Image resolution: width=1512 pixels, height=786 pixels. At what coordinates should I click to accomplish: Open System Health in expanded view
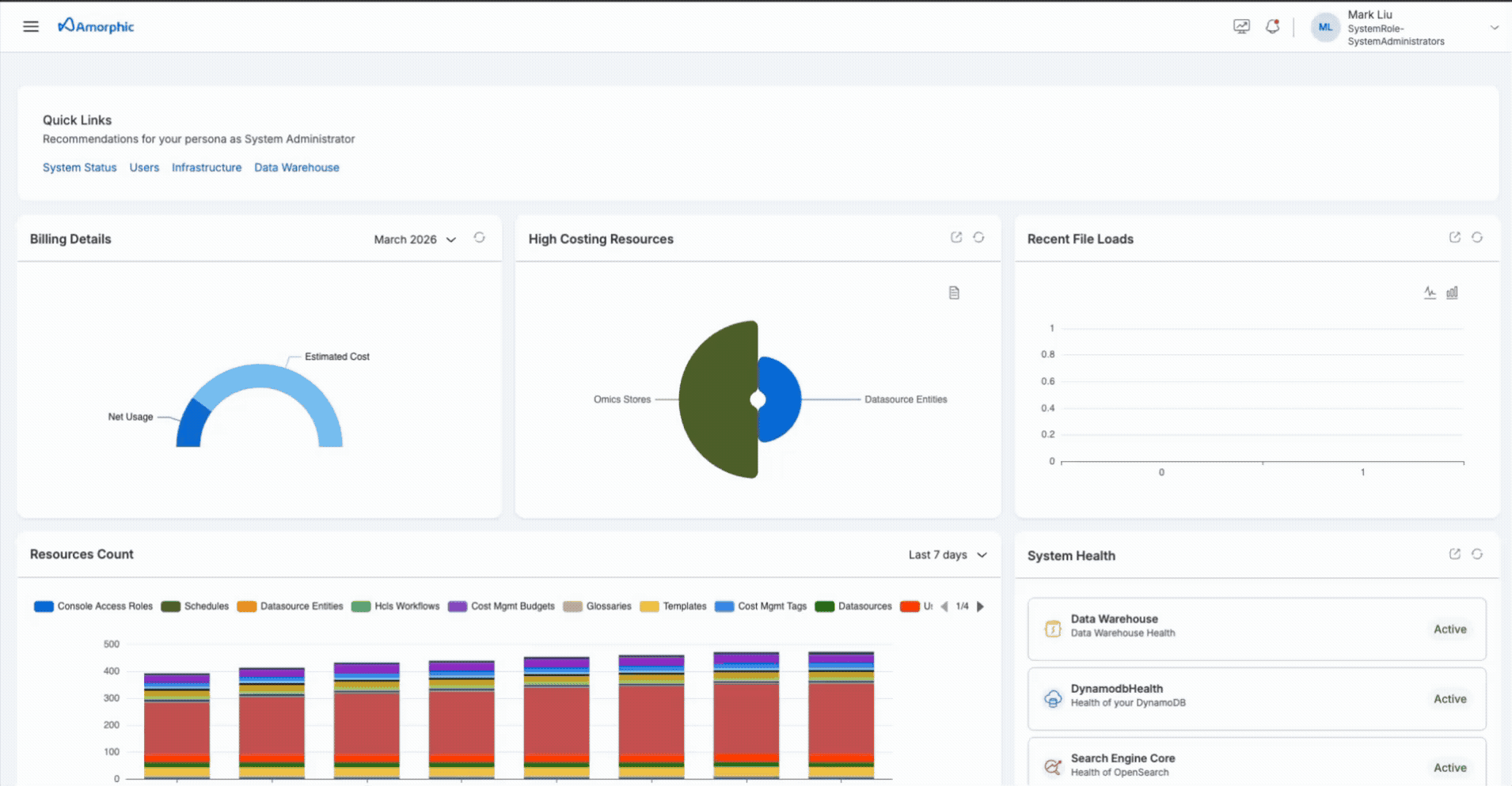(1454, 554)
